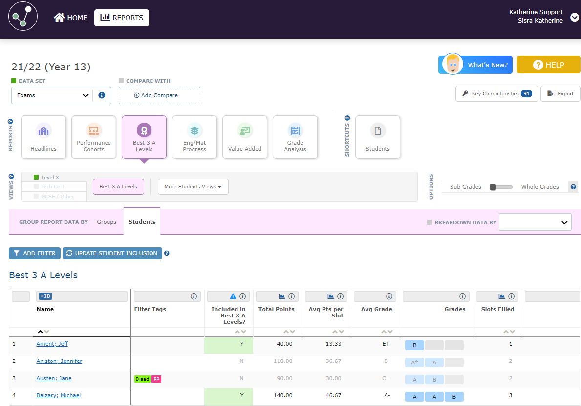581x406 pixels.
Task: Open the Eng/Mat Progress report
Action: click(x=194, y=137)
